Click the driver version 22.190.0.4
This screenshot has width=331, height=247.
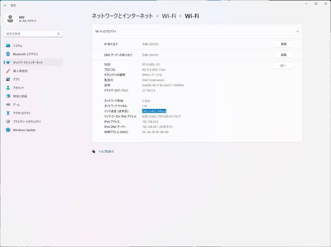click(x=149, y=90)
